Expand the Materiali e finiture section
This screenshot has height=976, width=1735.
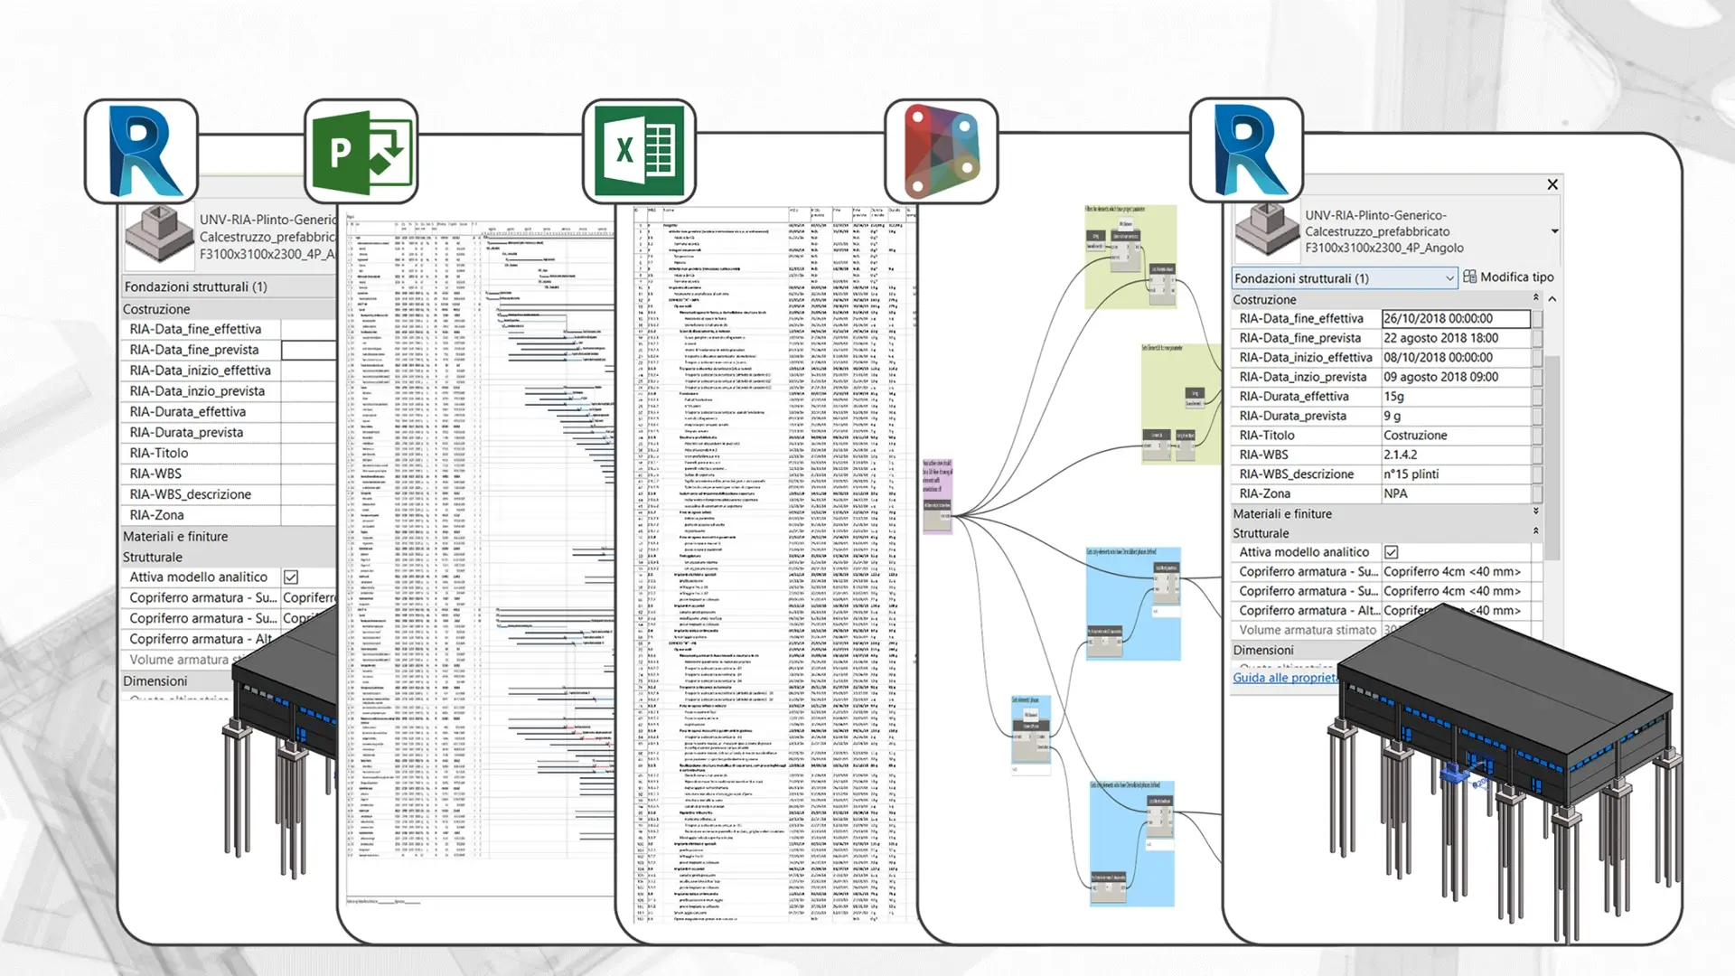[1536, 513]
